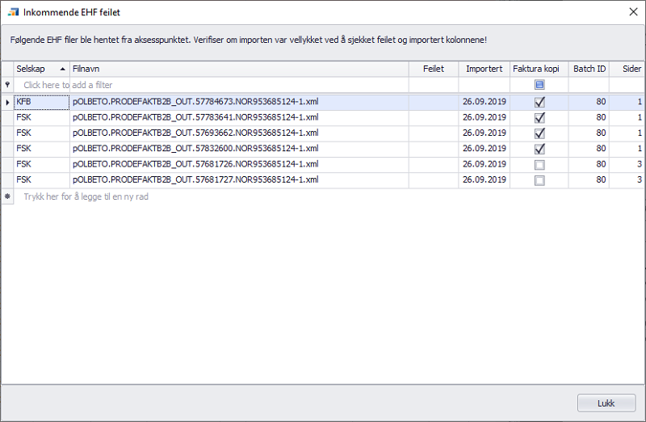This screenshot has width=646, height=422.
Task: Click the Feilet column header
Action: click(433, 70)
